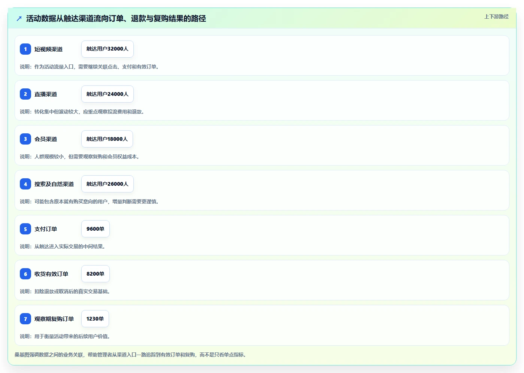Click the 直播渠道 node name
The image size is (524, 373).
click(x=46, y=94)
